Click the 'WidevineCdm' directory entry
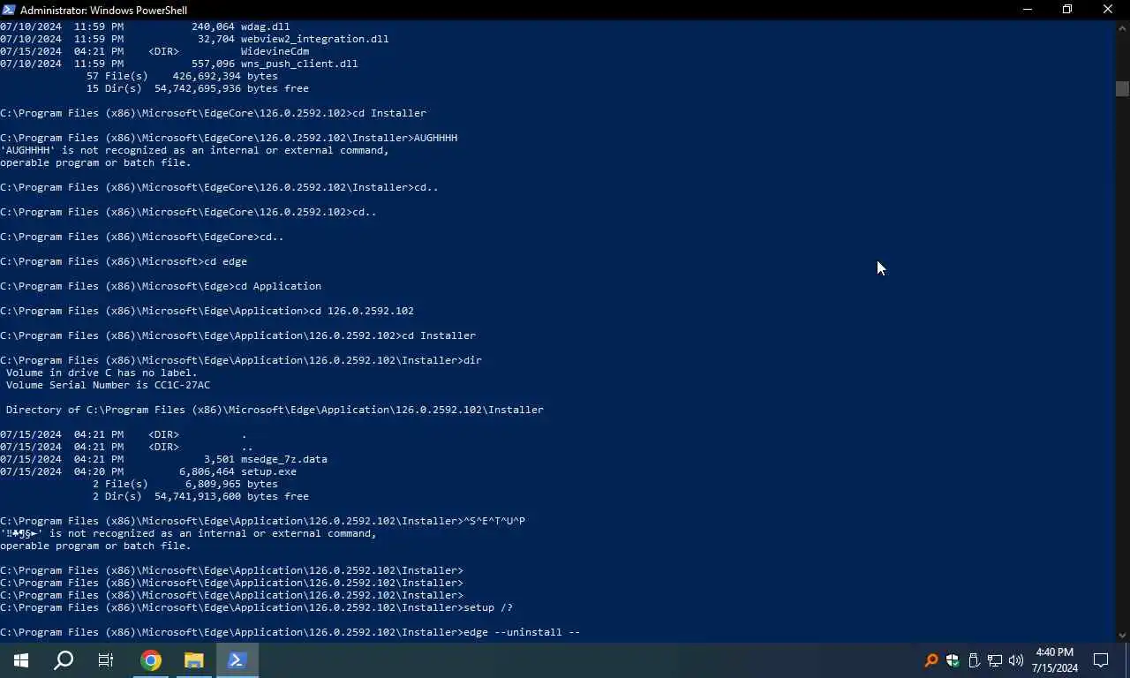 (275, 51)
